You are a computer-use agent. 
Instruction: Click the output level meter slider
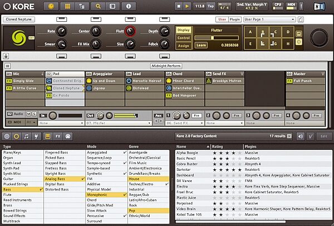(x=126, y=116)
